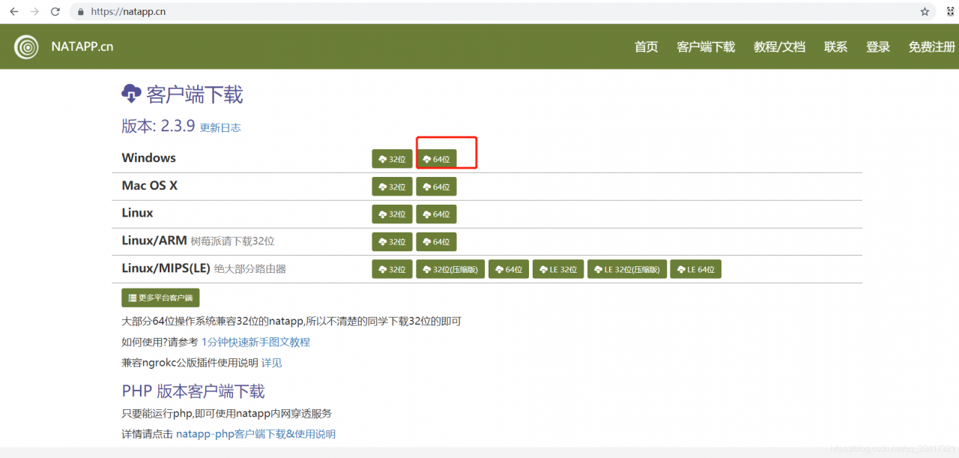The height and width of the screenshot is (458, 959).
Task: Download Linux/MIPS(LE) 64位 client
Action: (x=509, y=269)
